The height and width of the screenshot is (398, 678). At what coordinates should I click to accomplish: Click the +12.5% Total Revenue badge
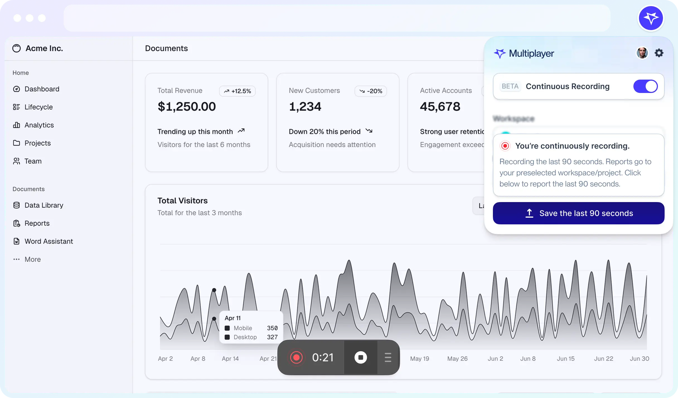(237, 91)
